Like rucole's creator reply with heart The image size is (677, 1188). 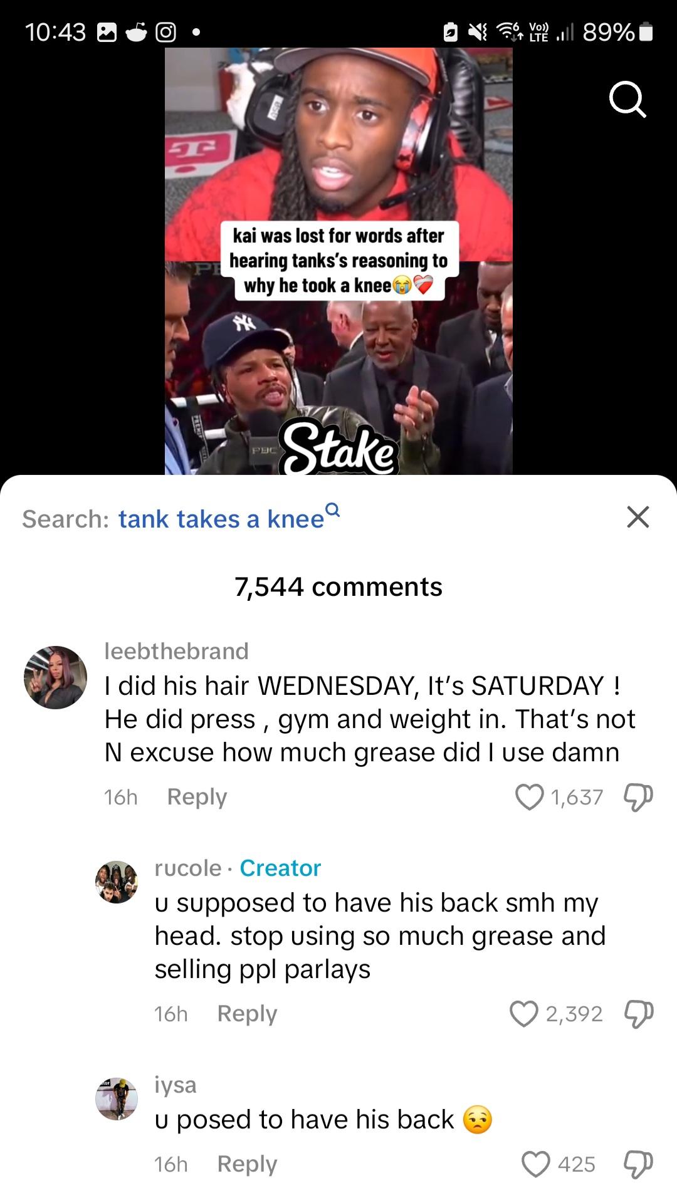pyautogui.click(x=524, y=1014)
